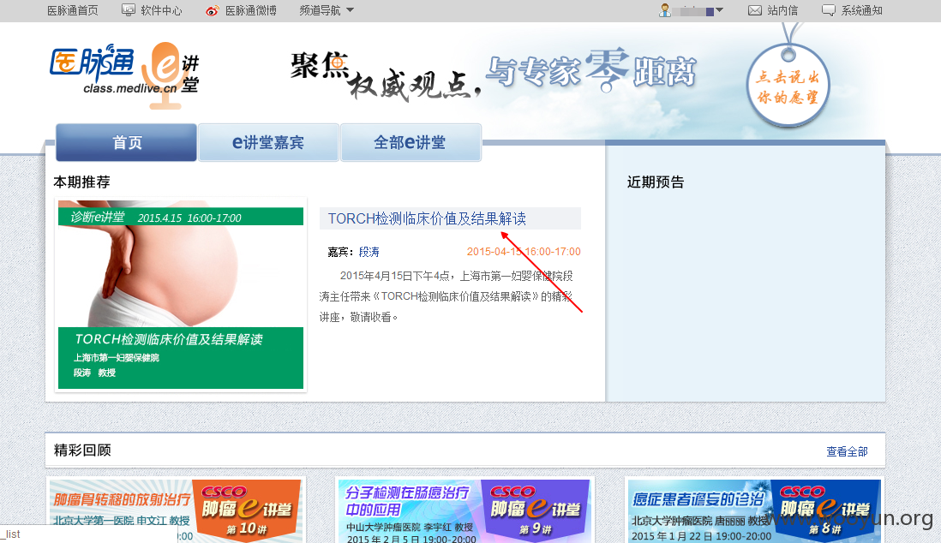Open 站内信 messages link
Image resolution: width=941 pixels, height=543 pixels.
point(782,11)
